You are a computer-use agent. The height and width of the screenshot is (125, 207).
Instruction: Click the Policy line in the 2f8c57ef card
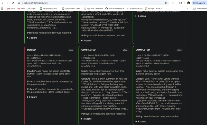157,117
